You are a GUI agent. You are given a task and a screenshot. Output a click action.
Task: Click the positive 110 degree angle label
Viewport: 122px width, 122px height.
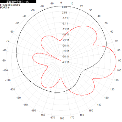[116, 80]
